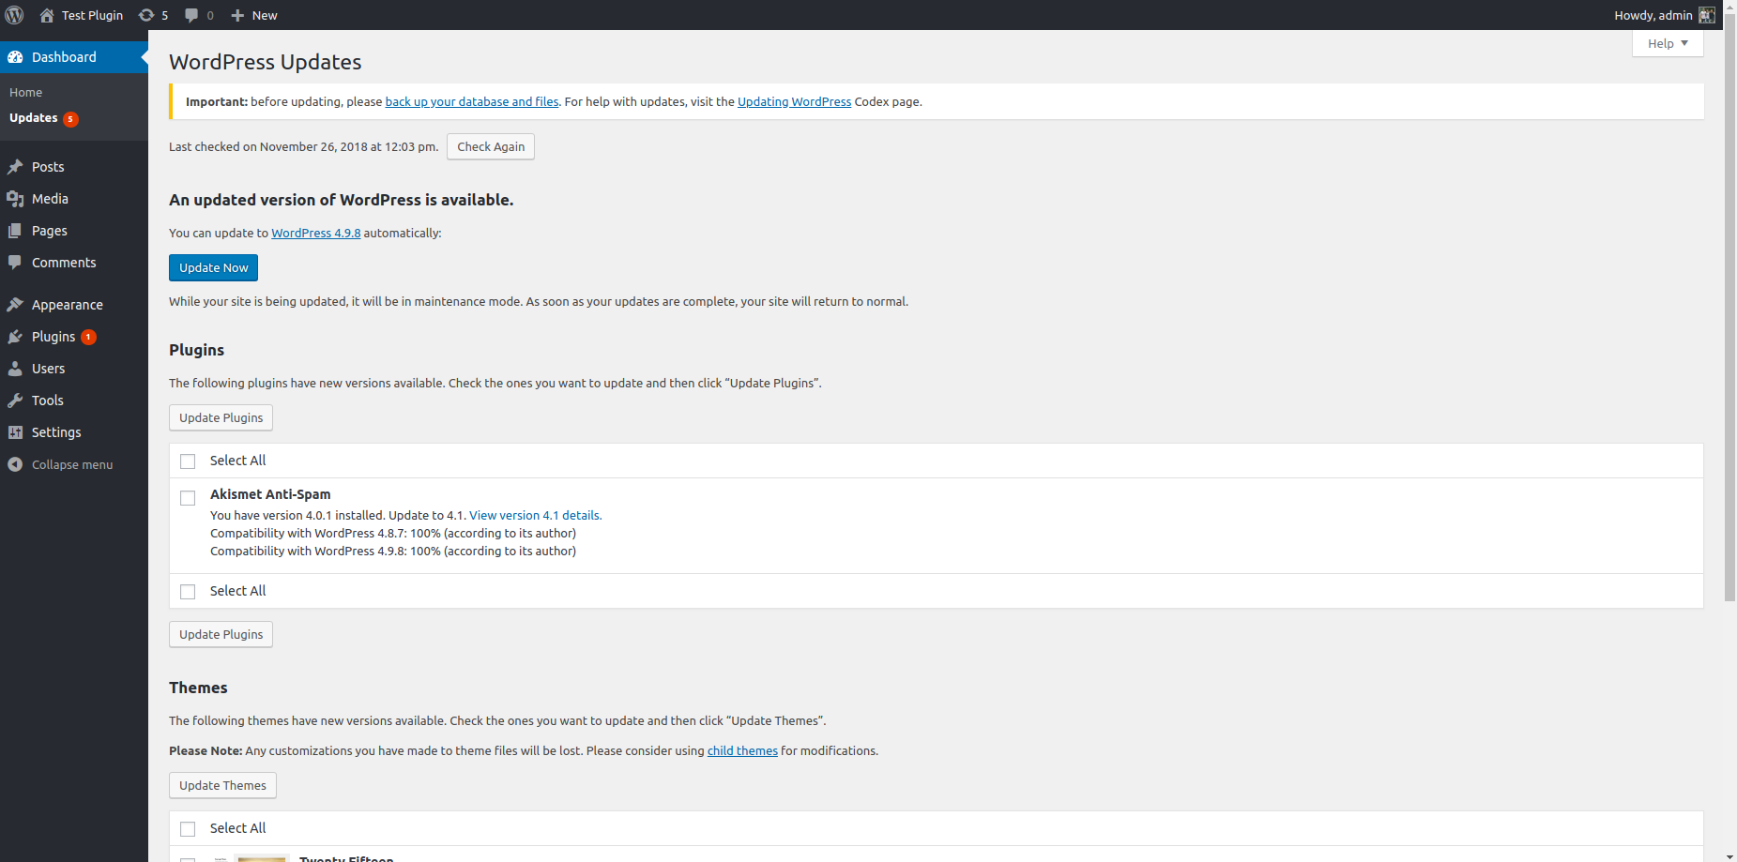Click the Check Again button
Screen dimensions: 1737x862
[491, 146]
